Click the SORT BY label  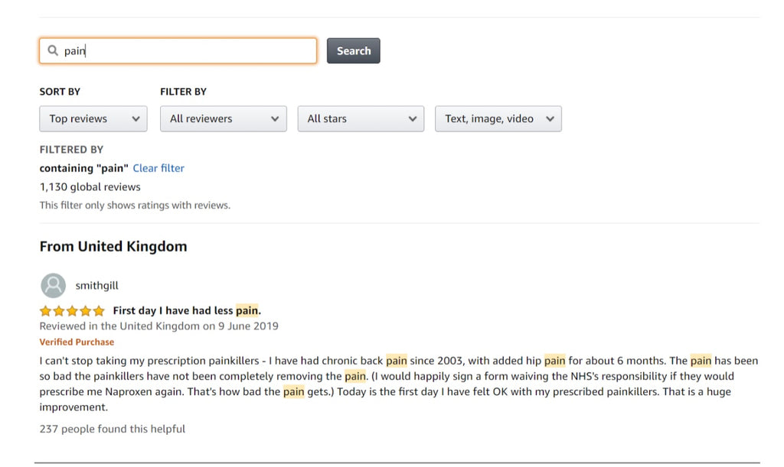pyautogui.click(x=60, y=92)
